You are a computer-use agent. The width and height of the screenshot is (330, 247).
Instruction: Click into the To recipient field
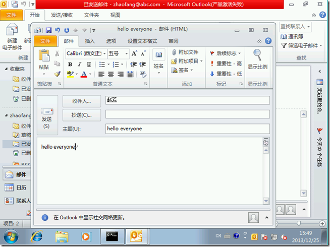pos(188,100)
